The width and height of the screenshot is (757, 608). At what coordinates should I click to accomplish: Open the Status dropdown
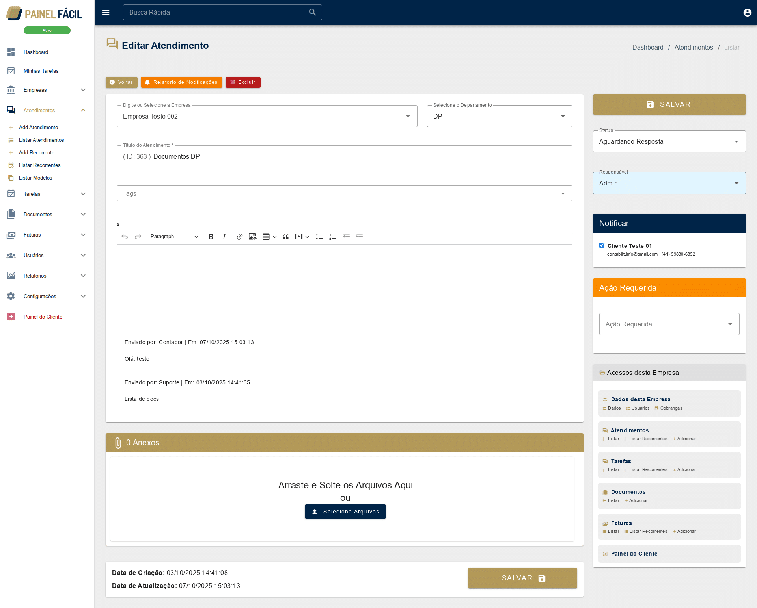tap(669, 141)
